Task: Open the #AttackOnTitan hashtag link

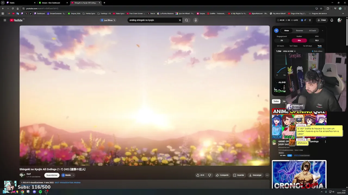Action: 67,183
